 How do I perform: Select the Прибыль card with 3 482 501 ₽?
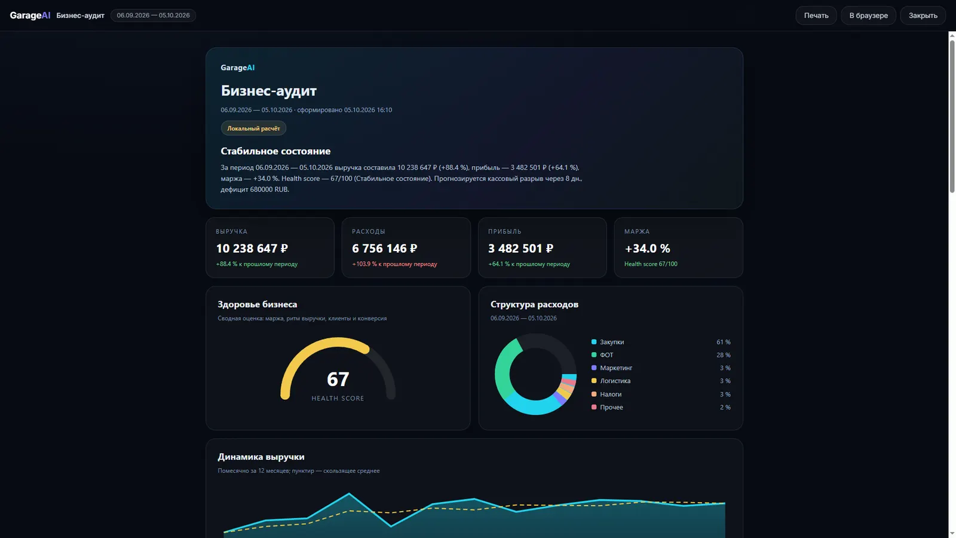pyautogui.click(x=542, y=247)
